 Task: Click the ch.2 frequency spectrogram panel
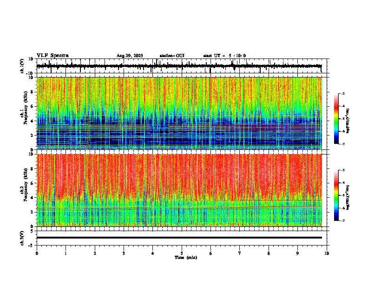(179, 190)
